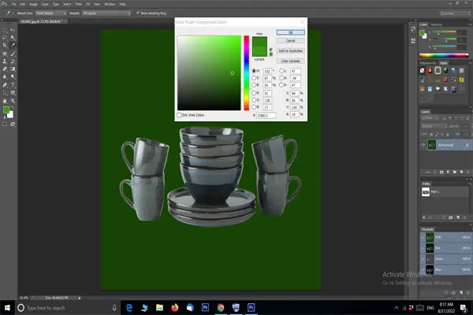
Task: Select the Horizontal Type tool
Action: tap(13, 85)
